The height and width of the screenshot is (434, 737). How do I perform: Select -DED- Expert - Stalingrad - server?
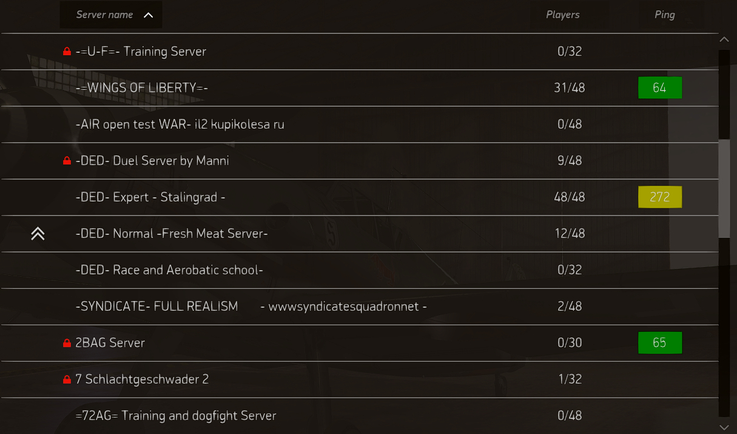150,197
